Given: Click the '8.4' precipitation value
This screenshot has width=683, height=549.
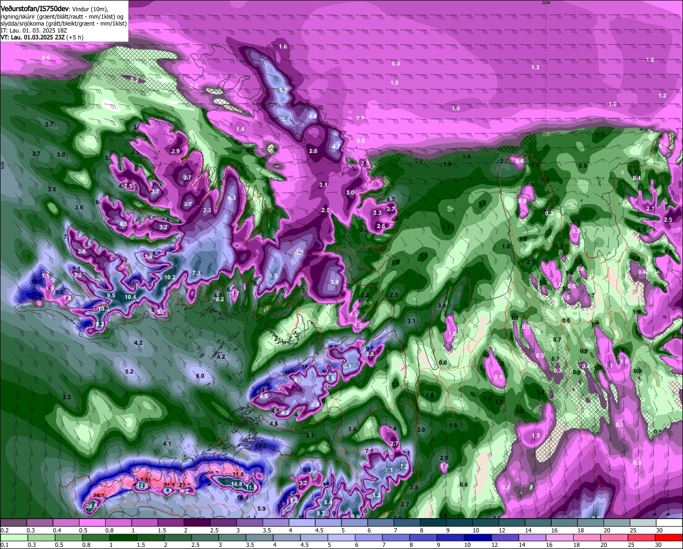Looking at the screenshot, I should (328, 502).
